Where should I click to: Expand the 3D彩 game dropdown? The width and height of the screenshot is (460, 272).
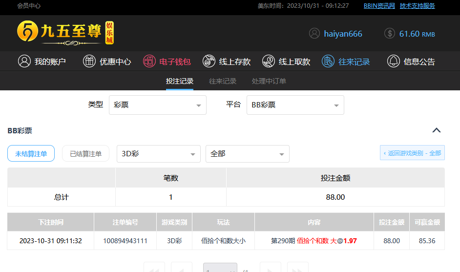[158, 153]
